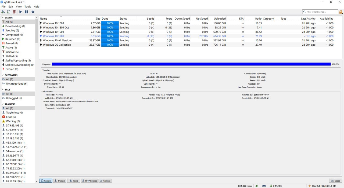Switch to the General tab
This screenshot has width=344, height=188.
click(x=46, y=181)
